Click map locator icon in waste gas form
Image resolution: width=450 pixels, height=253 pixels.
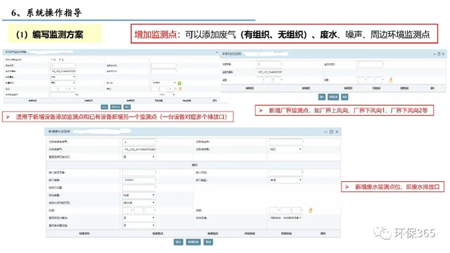click(180, 89)
